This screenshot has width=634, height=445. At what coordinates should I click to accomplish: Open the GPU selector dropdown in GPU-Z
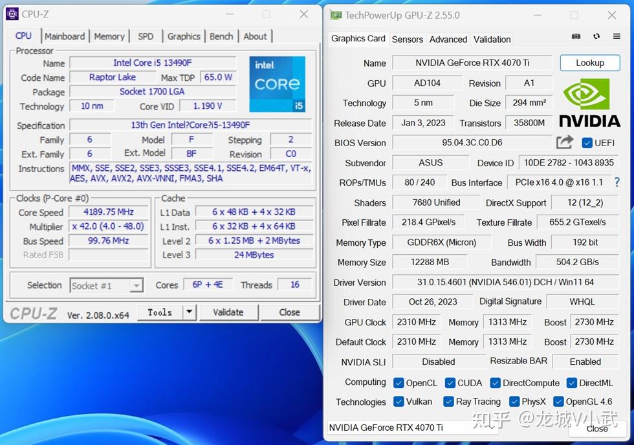click(x=413, y=428)
